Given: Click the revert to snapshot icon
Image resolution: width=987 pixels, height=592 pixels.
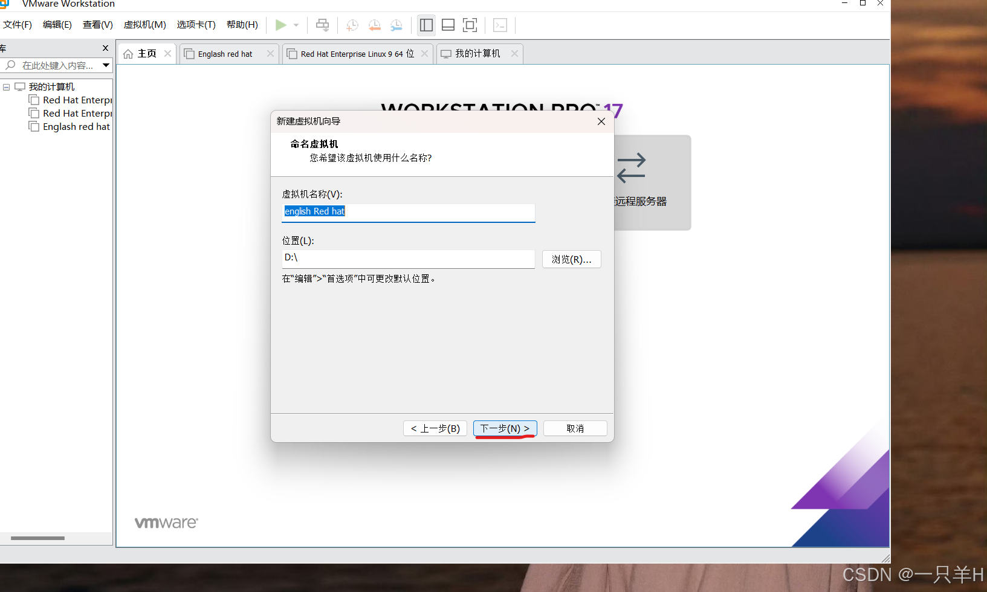Looking at the screenshot, I should [374, 25].
